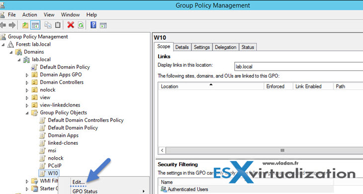Open the Help menu
This screenshot has height=194, width=363.
91,14
